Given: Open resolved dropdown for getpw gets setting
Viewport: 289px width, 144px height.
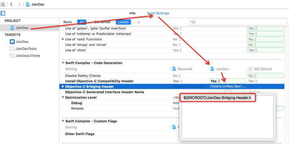Looking at the screenshot, I should (x=177, y=29).
